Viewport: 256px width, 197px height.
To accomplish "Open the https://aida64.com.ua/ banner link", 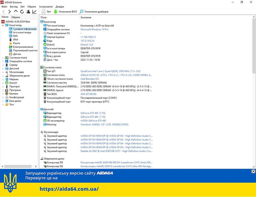I will click(x=69, y=189).
